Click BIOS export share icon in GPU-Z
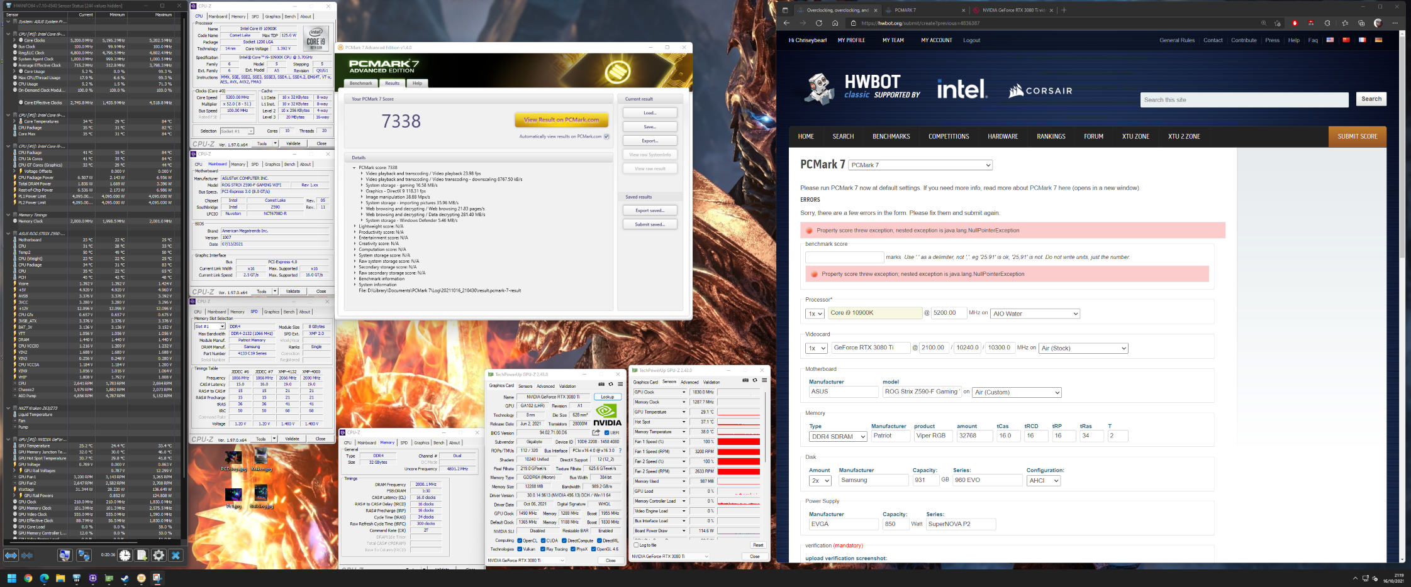The image size is (1411, 587). [596, 432]
